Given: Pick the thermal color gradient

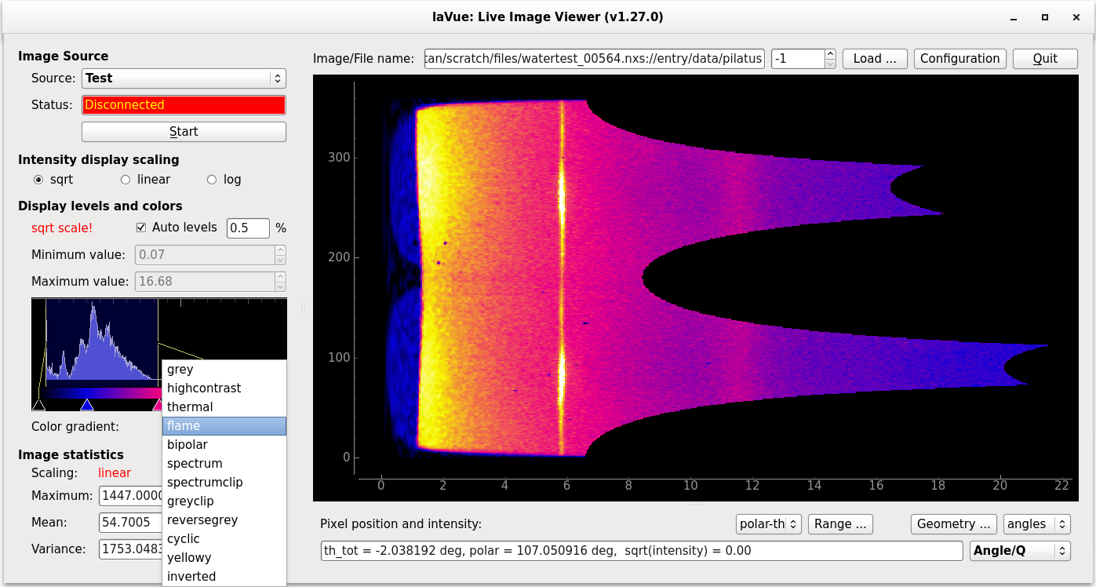Looking at the screenshot, I should (x=190, y=407).
